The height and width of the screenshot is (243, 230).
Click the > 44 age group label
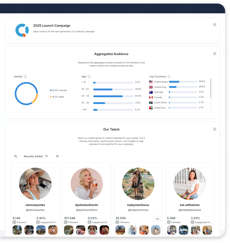(84, 110)
